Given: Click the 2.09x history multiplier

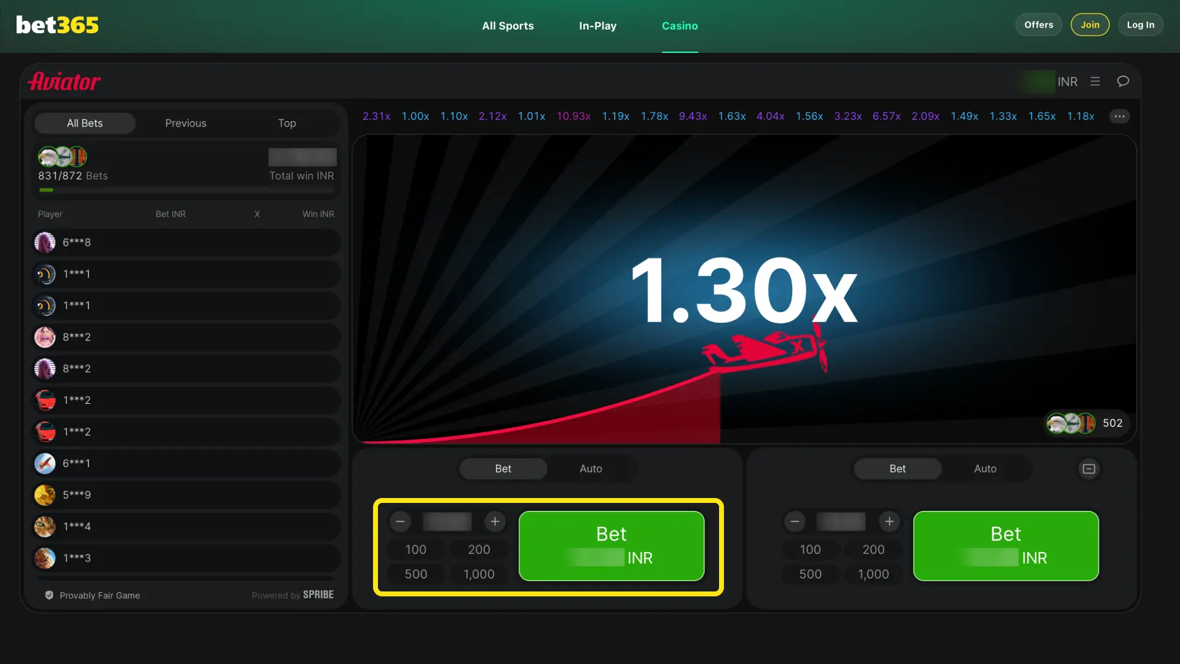Looking at the screenshot, I should tap(925, 116).
